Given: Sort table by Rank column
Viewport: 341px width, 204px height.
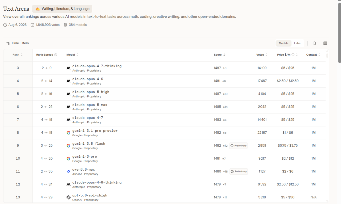Looking at the screenshot, I should tap(18, 55).
